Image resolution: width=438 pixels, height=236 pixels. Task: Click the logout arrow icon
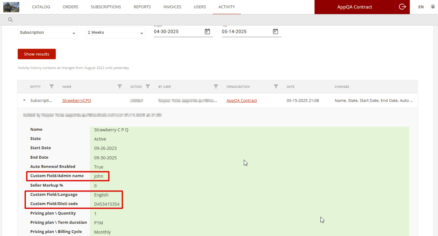[x=402, y=7]
